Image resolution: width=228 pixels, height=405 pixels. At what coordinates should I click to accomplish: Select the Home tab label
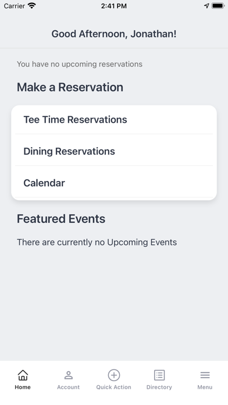[x=23, y=387]
